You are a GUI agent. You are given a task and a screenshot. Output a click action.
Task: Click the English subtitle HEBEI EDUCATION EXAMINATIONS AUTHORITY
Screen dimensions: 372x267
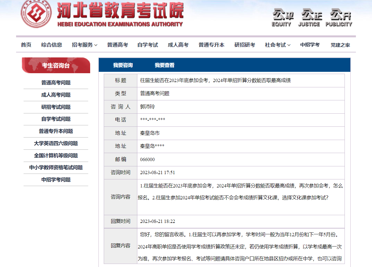[120, 24]
